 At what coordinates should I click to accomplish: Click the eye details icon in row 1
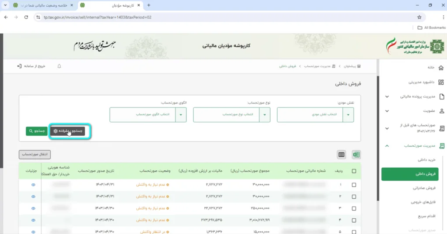tap(33, 185)
